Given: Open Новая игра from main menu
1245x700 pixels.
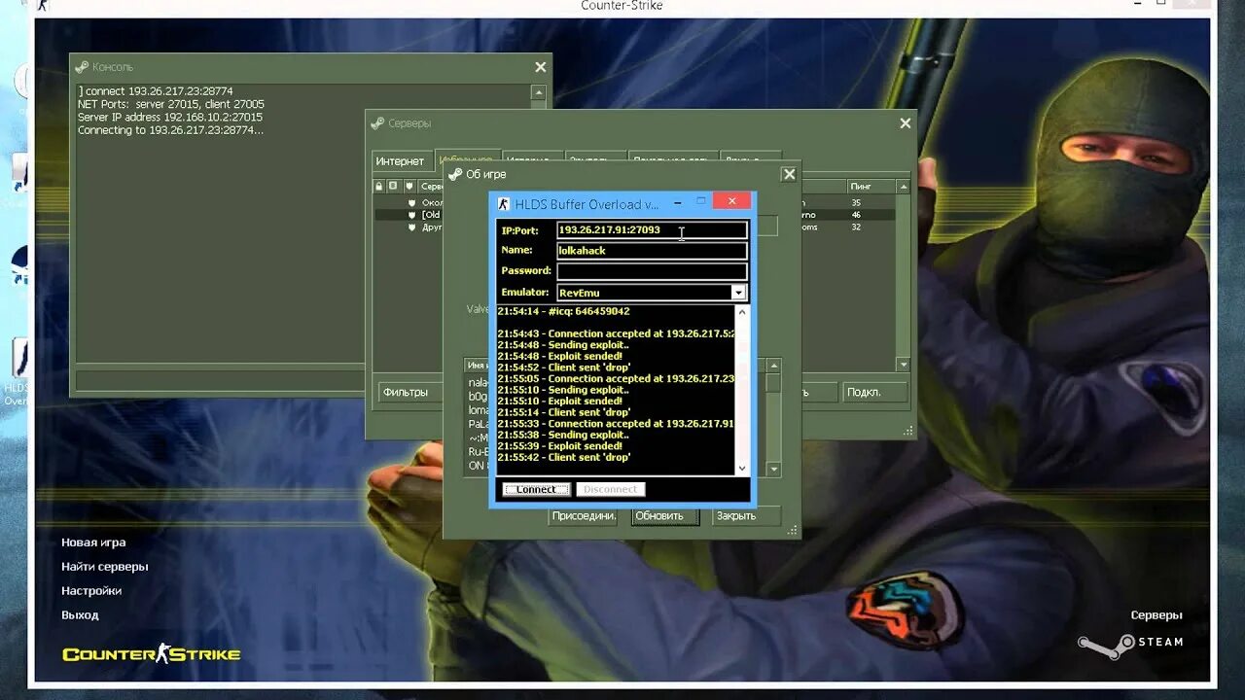Looking at the screenshot, I should [x=93, y=542].
